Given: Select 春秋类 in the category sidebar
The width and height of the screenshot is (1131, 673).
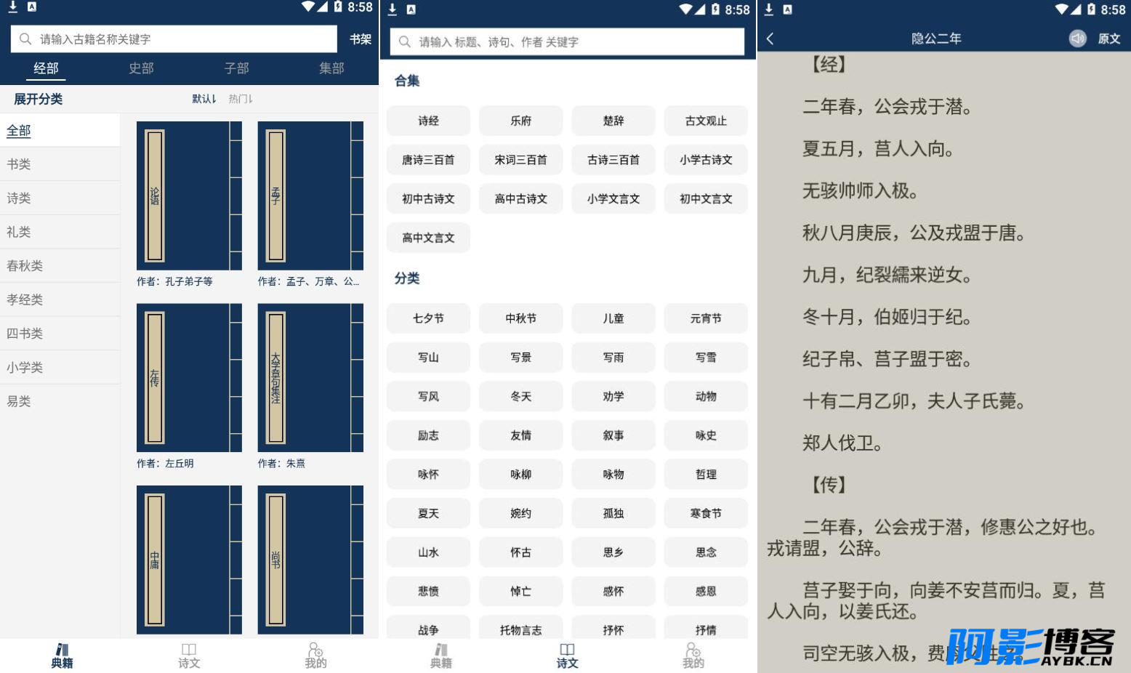Looking at the screenshot, I should pyautogui.click(x=25, y=266).
